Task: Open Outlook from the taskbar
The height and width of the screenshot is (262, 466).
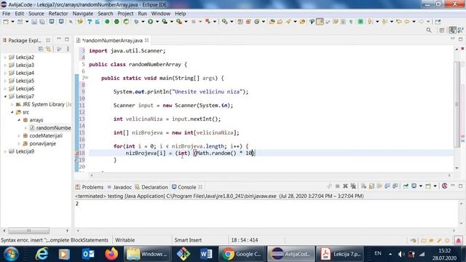Action: (88, 254)
